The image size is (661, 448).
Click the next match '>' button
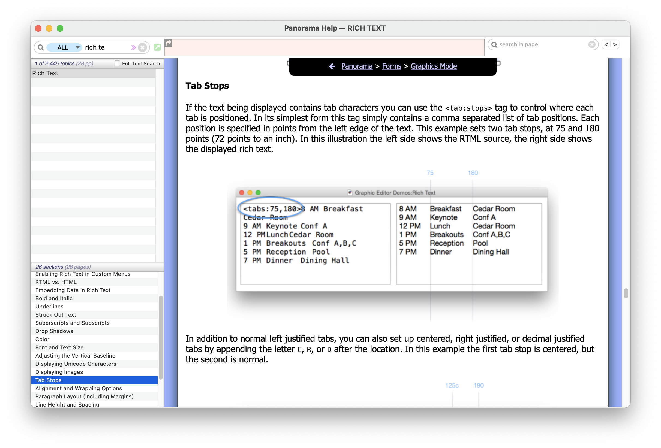point(615,44)
